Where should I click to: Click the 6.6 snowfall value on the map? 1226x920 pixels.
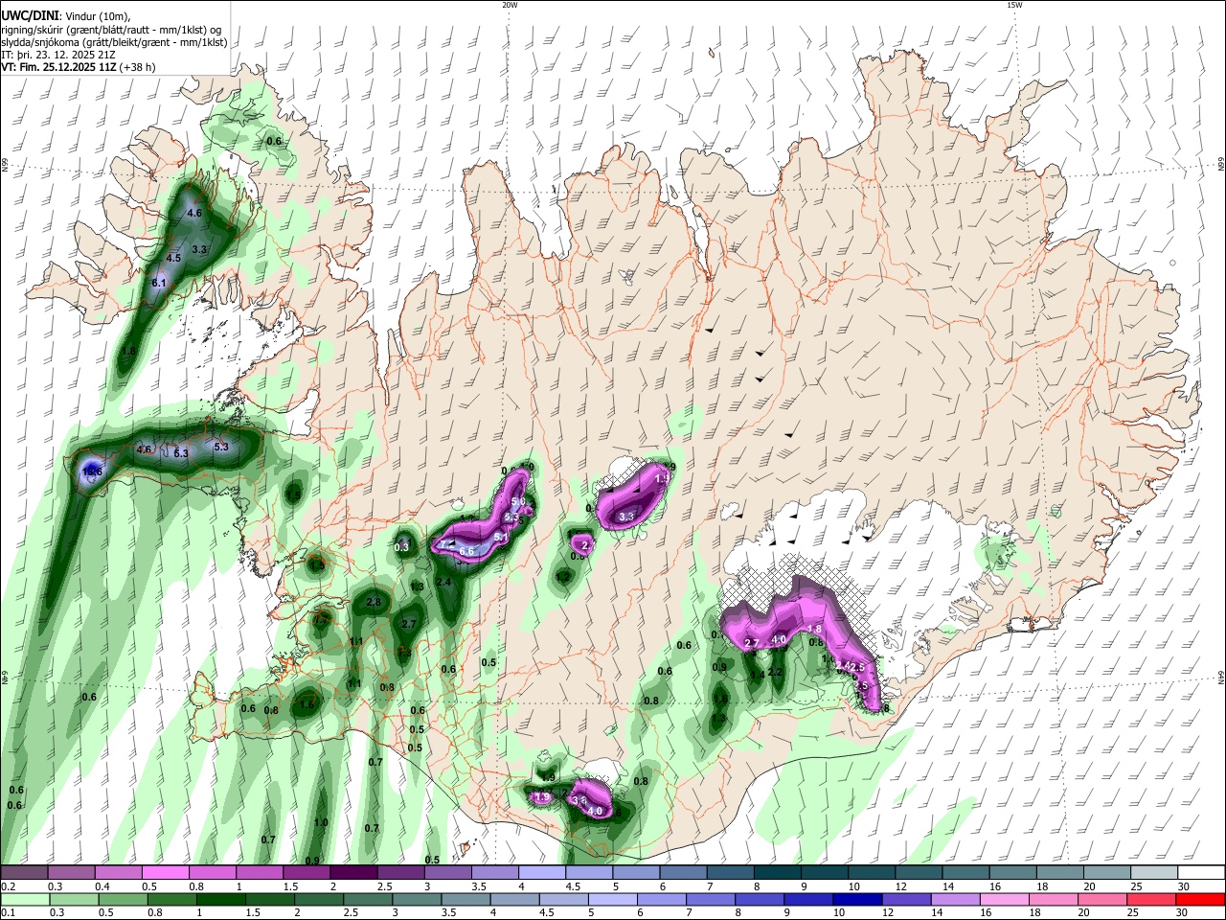tap(467, 551)
